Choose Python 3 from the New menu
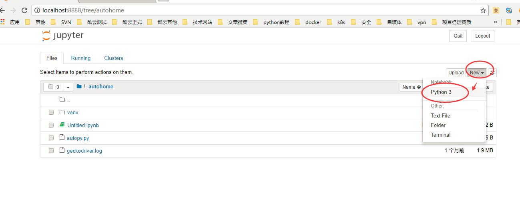 [x=441, y=92]
